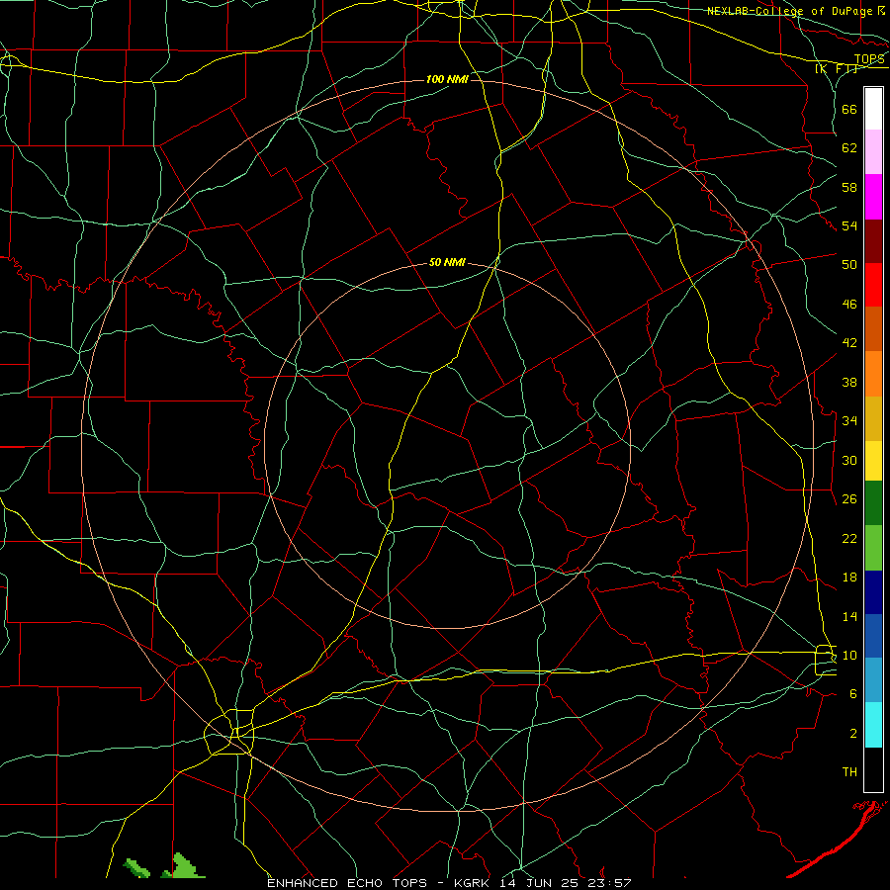The height and width of the screenshot is (890, 890).
Task: Click the legend value '66'
Action: point(849,109)
